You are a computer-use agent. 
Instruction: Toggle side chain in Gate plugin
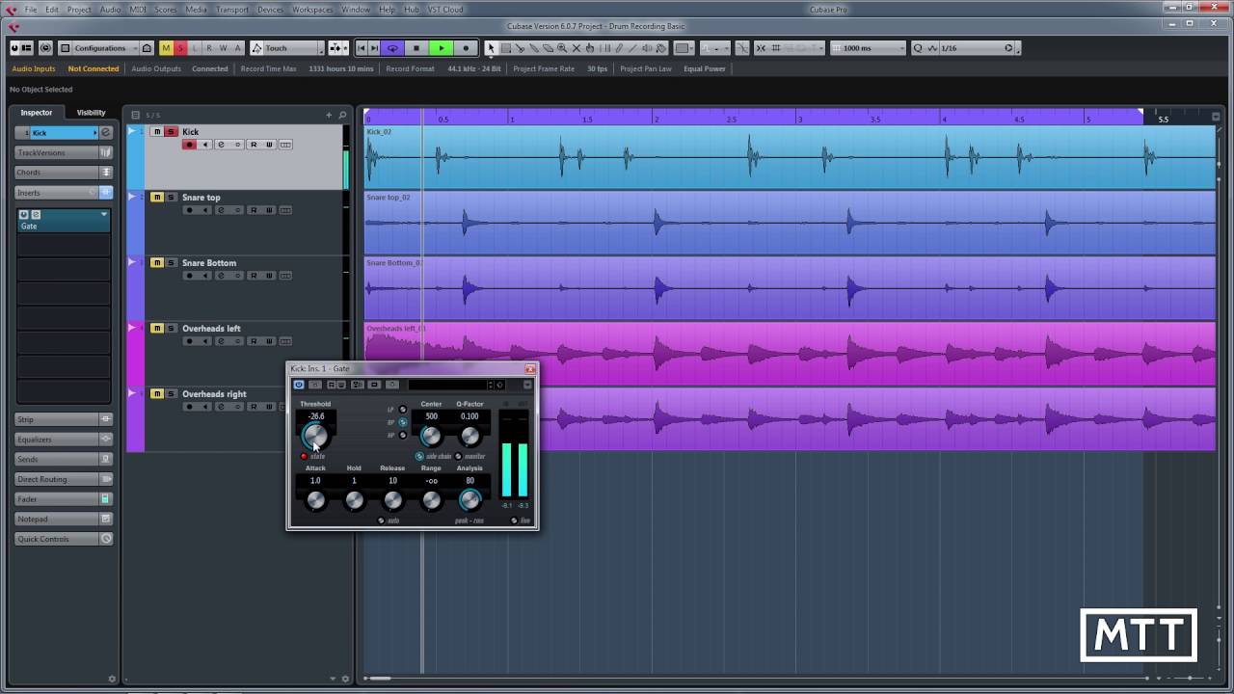pos(419,456)
